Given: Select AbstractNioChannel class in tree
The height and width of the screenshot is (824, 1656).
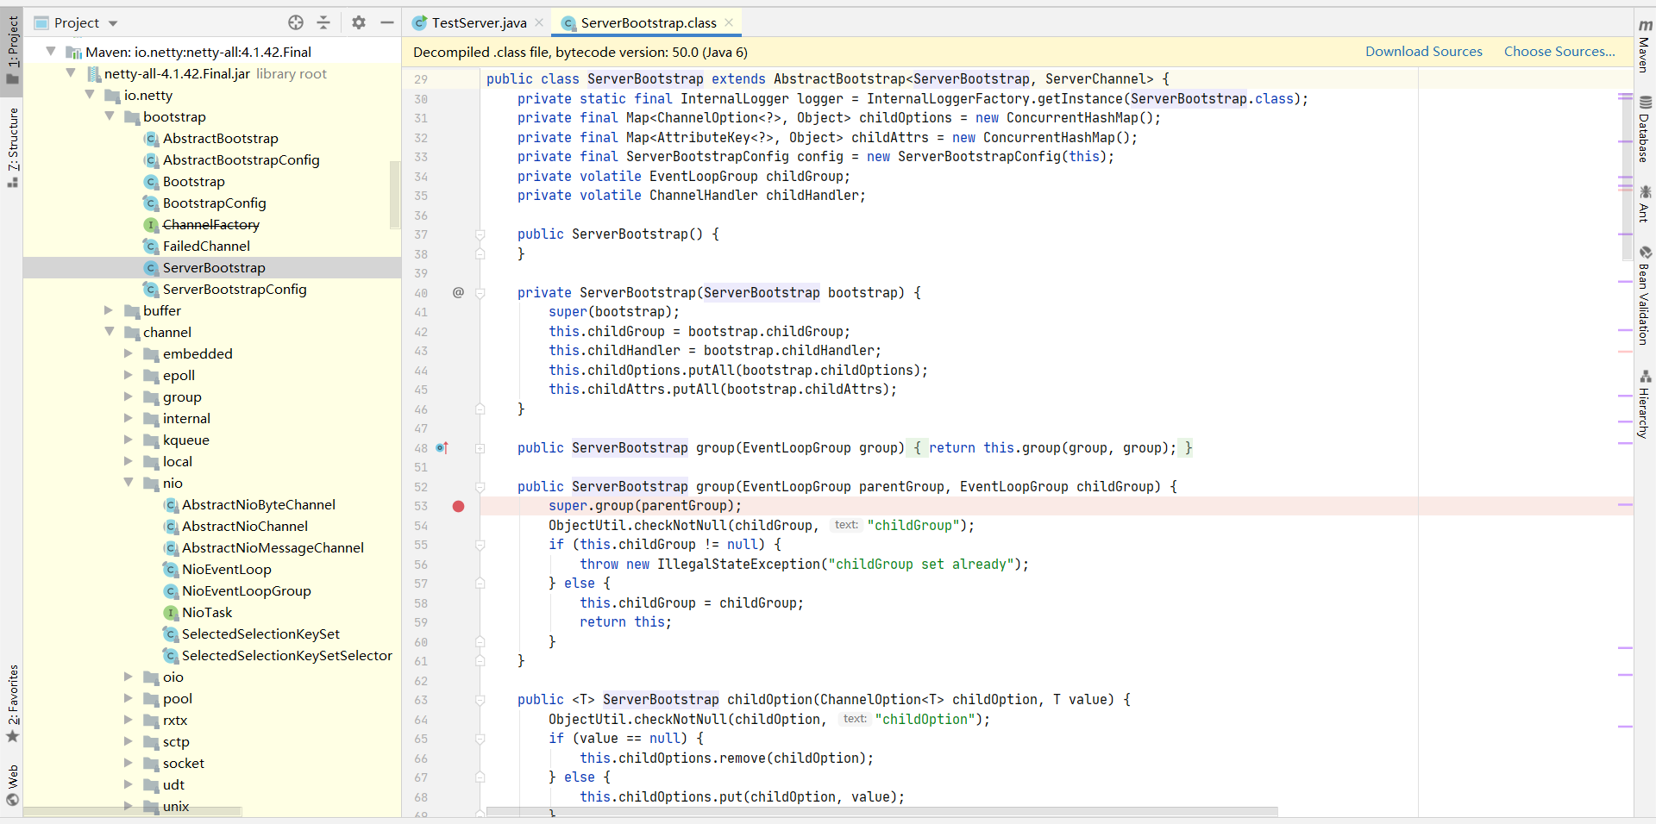Looking at the screenshot, I should (244, 527).
